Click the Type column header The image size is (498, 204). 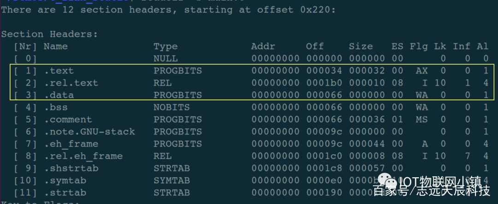pyautogui.click(x=166, y=47)
